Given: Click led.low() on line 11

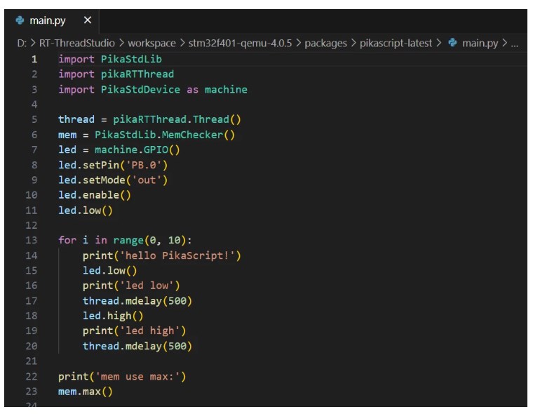Looking at the screenshot, I should (x=86, y=211).
